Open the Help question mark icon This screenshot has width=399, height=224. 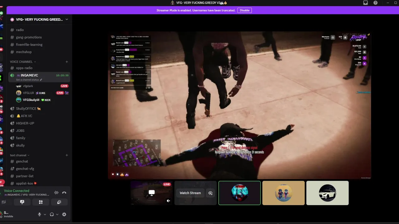coord(375,3)
